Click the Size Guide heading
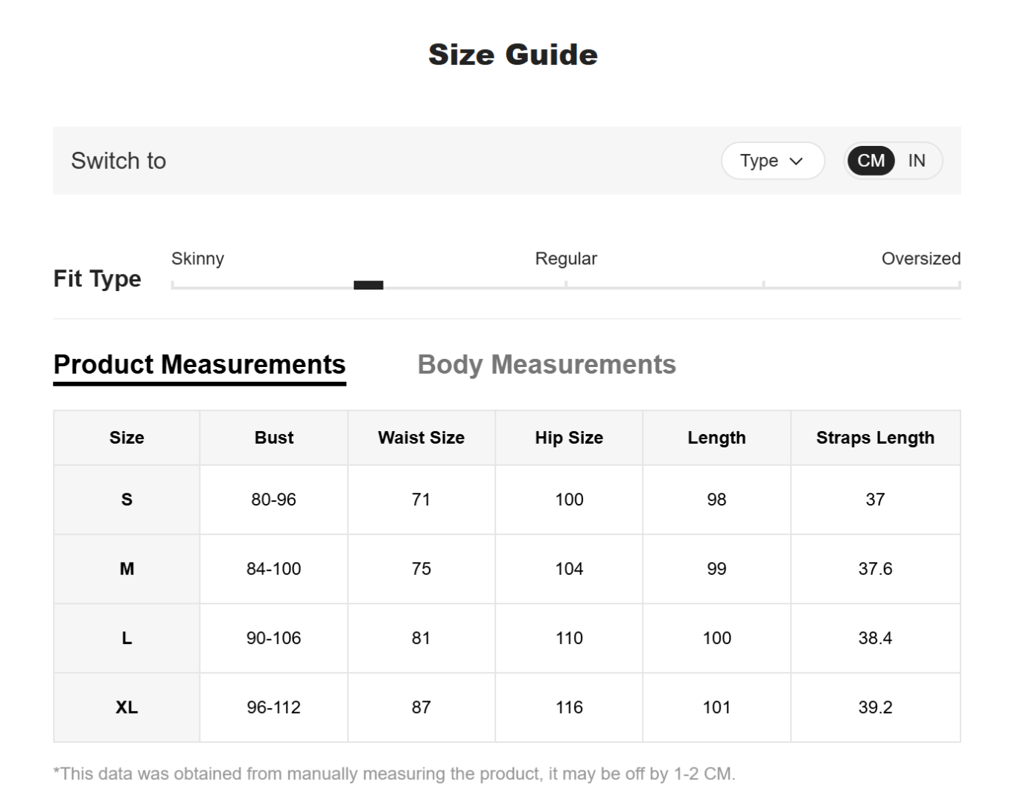 [x=512, y=55]
